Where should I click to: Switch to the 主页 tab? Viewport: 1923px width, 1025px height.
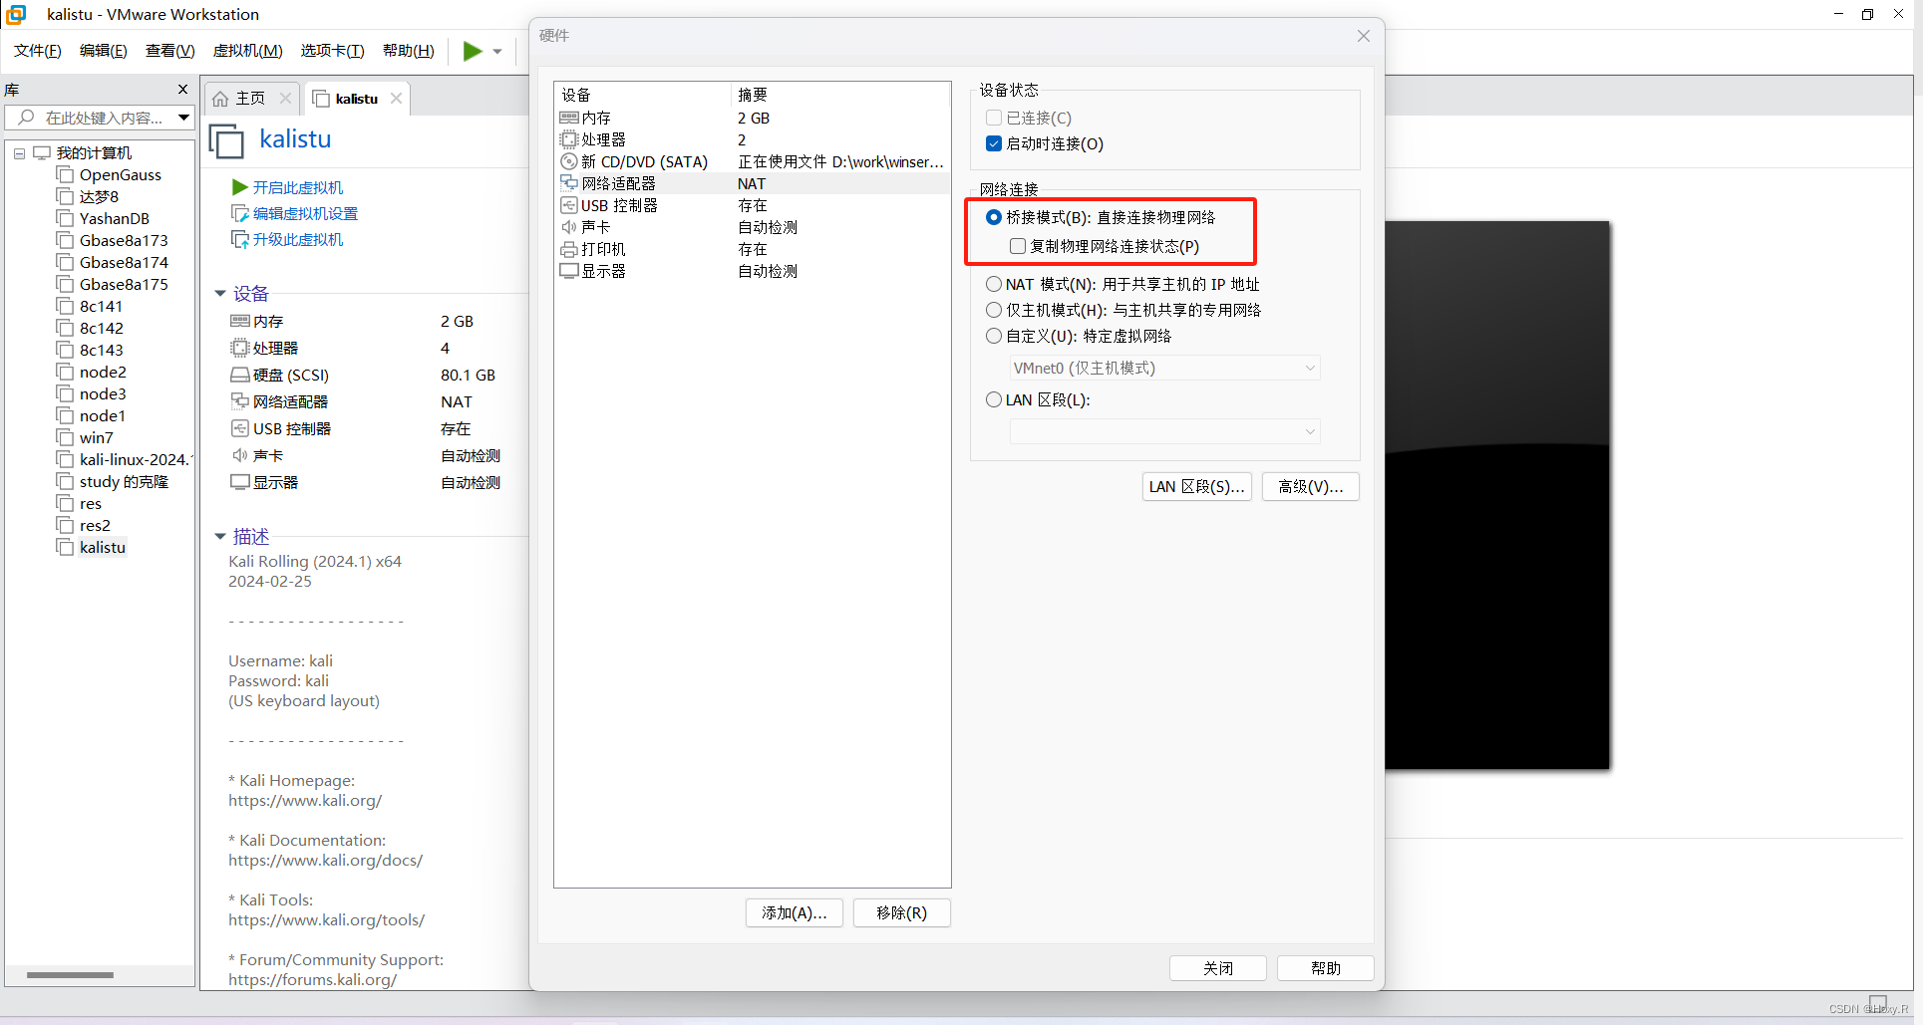[249, 99]
